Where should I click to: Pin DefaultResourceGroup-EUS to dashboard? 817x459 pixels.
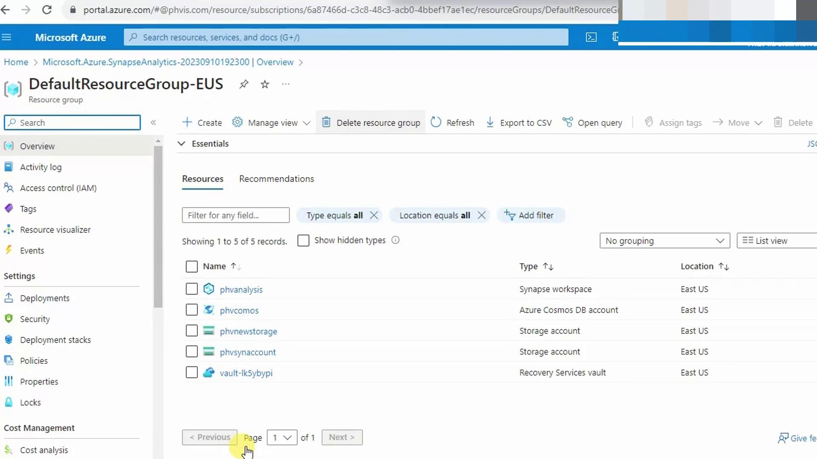click(x=243, y=84)
